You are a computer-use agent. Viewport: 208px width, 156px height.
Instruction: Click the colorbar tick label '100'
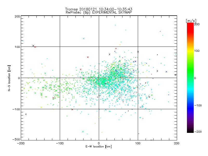tap(197, 51)
